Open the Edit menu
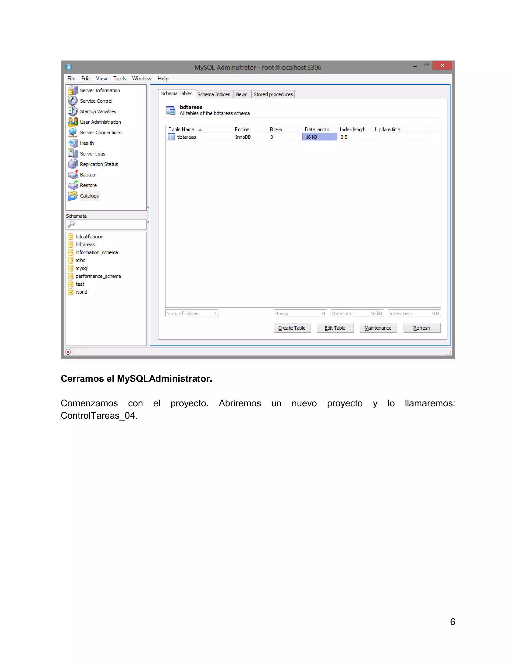The width and height of the screenshot is (516, 668). pyautogui.click(x=86, y=79)
